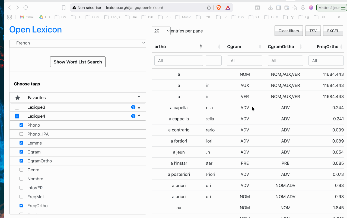Open the Lexique3 blue help icon
The image size is (347, 218).
coord(133,107)
